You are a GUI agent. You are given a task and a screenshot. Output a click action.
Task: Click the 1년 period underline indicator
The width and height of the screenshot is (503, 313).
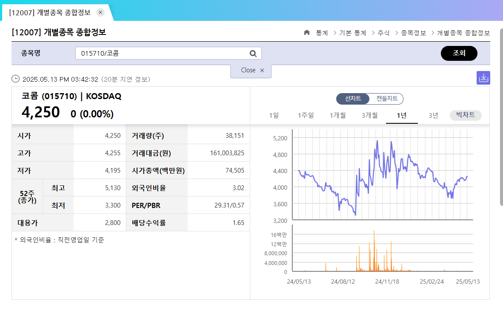click(x=401, y=122)
